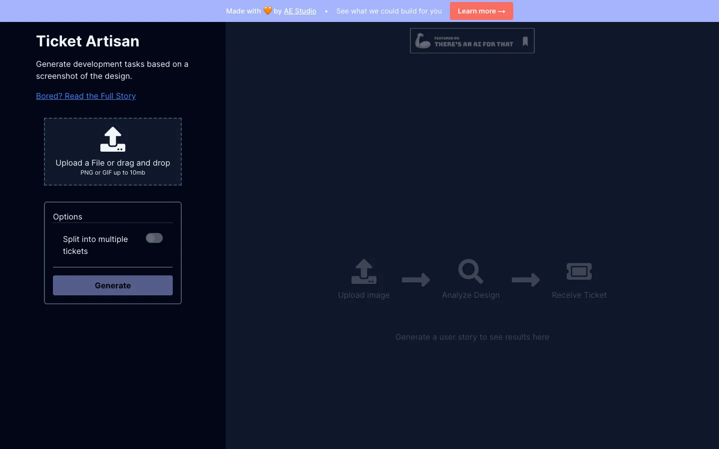
Task: Click the Learn more button
Action: [x=481, y=11]
